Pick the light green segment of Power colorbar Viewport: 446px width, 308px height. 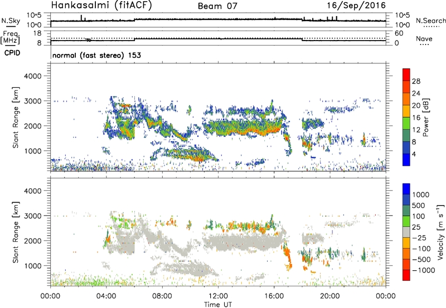(x=406, y=123)
